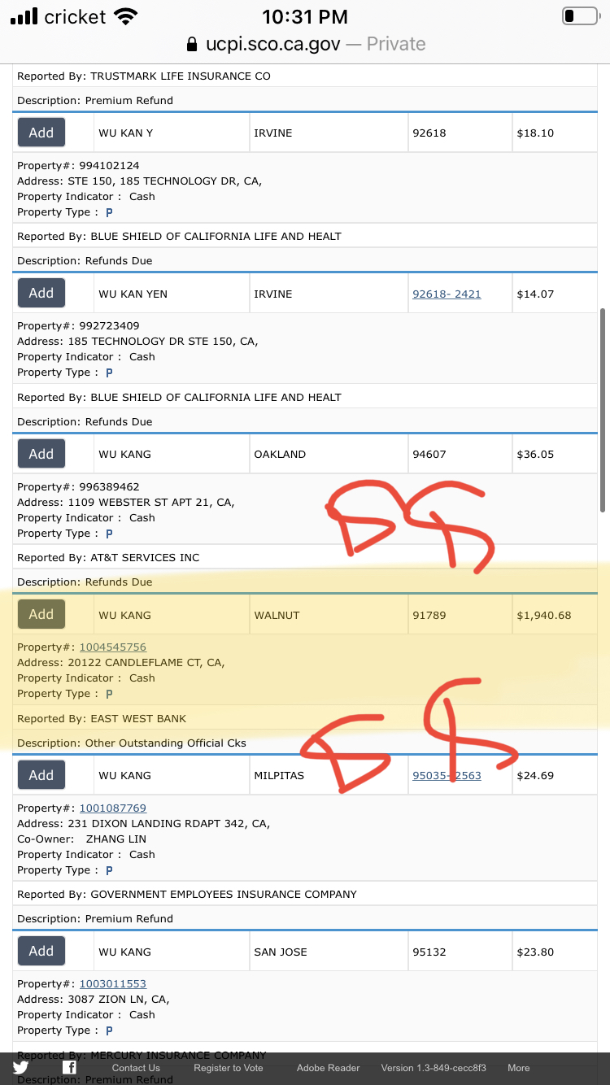The height and width of the screenshot is (1085, 610).
Task: Open More in the footer bar
Action: (x=519, y=1068)
